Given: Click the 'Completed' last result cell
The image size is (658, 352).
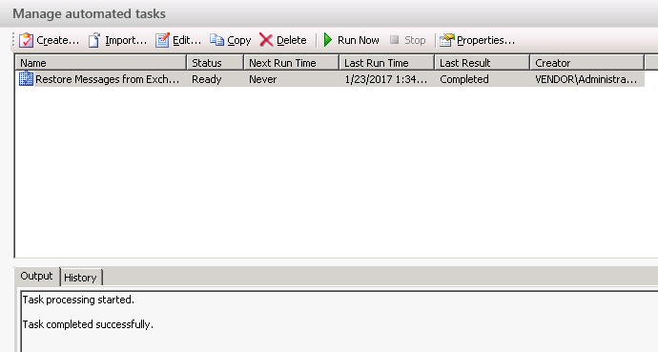Looking at the screenshot, I should [464, 79].
